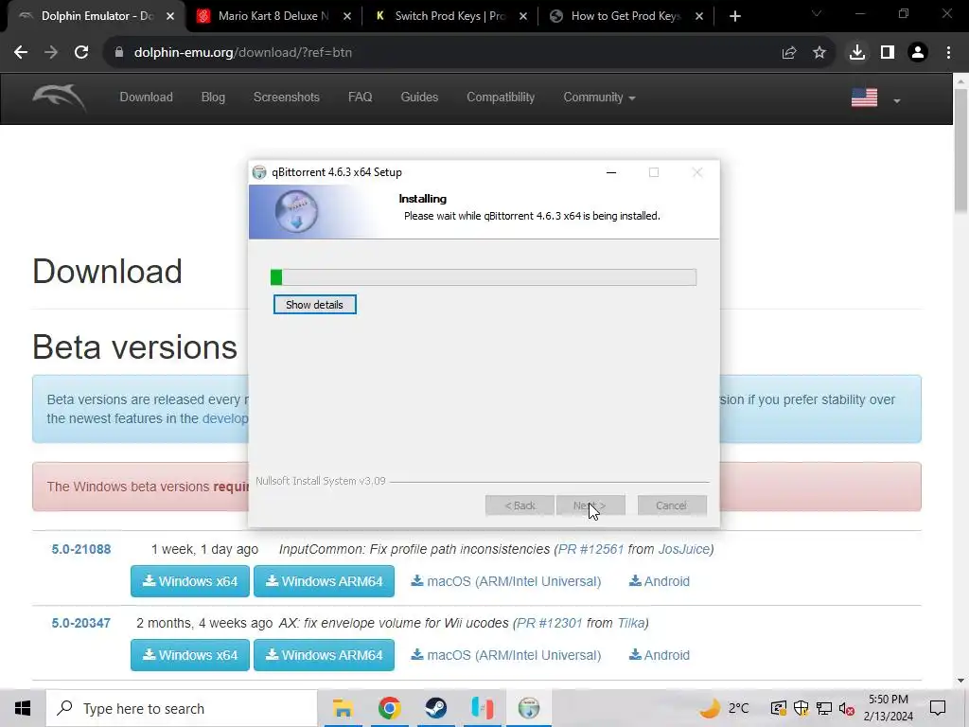969x727 pixels.
Task: Download Android build of 5.0-20347
Action: point(660,655)
